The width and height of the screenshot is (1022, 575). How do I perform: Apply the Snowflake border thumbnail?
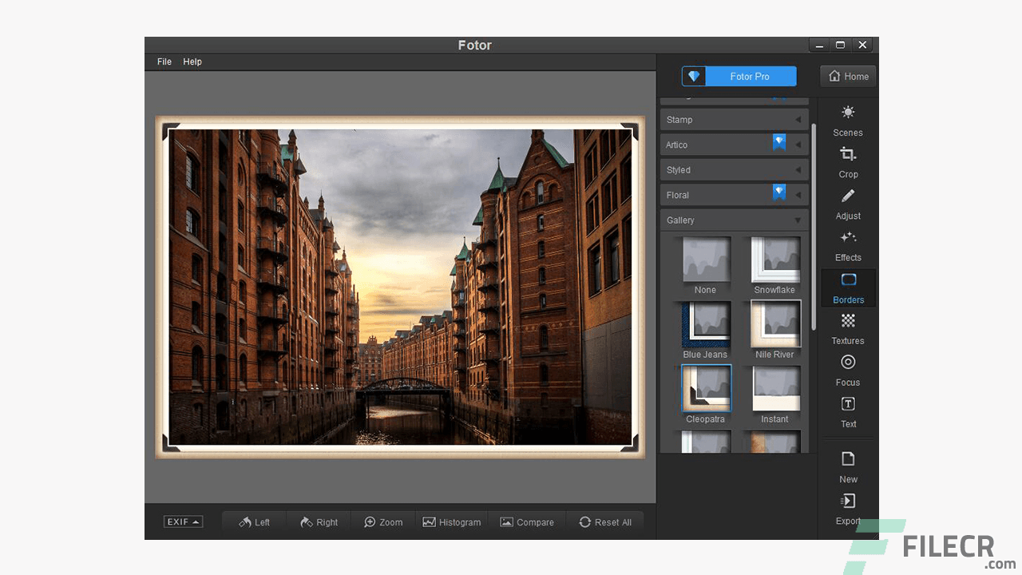pos(774,260)
